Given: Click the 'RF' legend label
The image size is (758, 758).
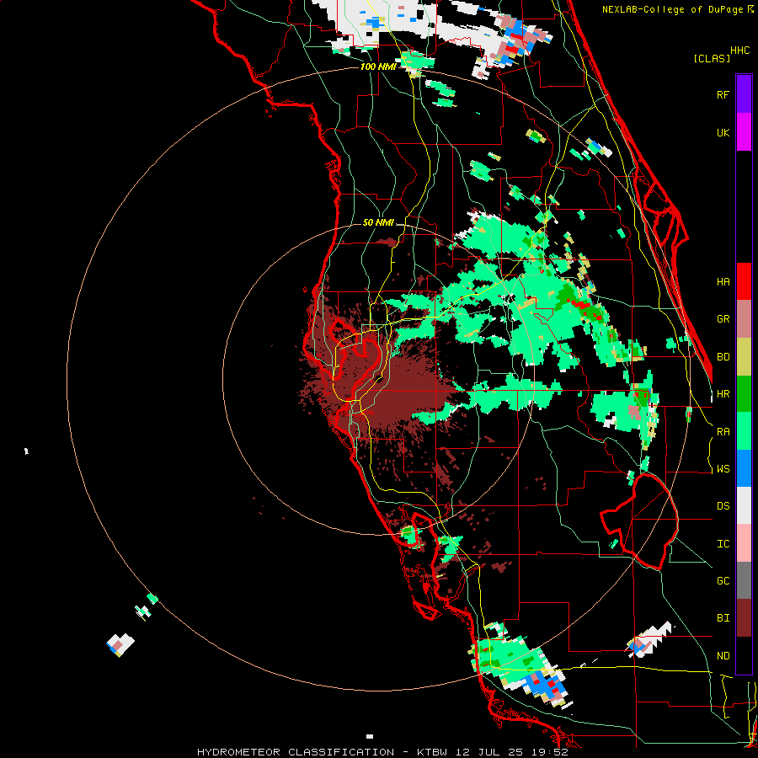Looking at the screenshot, I should (723, 94).
